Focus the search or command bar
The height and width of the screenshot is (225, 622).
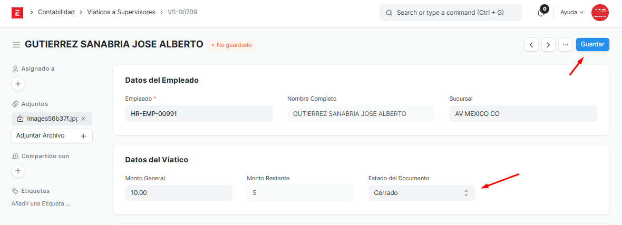(450, 13)
